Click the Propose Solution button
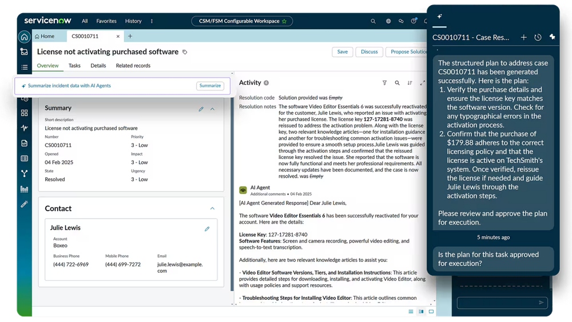 (x=407, y=52)
